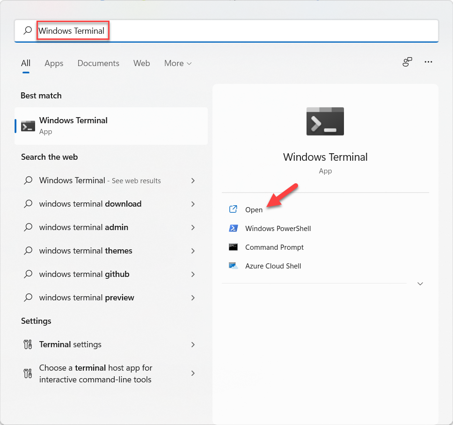453x425 pixels.
Task: Switch to the Documents tab
Action: coord(98,63)
